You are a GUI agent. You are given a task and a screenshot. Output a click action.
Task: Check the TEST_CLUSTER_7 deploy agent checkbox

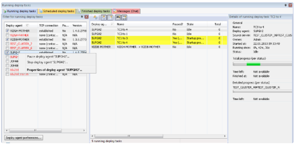pos(7,44)
